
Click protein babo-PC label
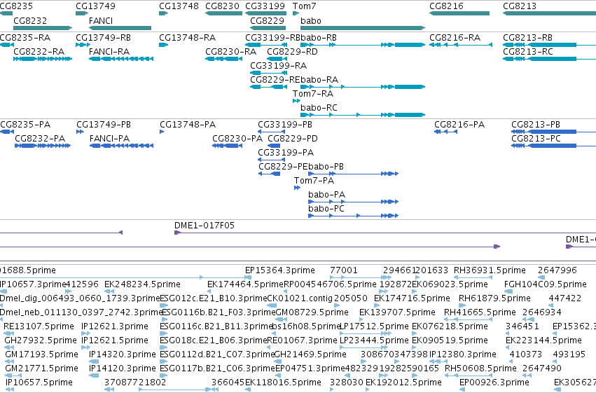pyautogui.click(x=326, y=208)
